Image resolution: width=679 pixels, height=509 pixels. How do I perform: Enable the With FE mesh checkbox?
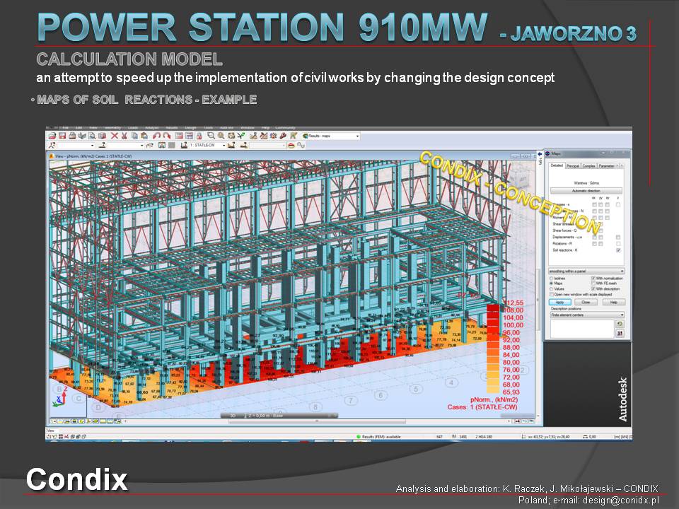pyautogui.click(x=593, y=283)
